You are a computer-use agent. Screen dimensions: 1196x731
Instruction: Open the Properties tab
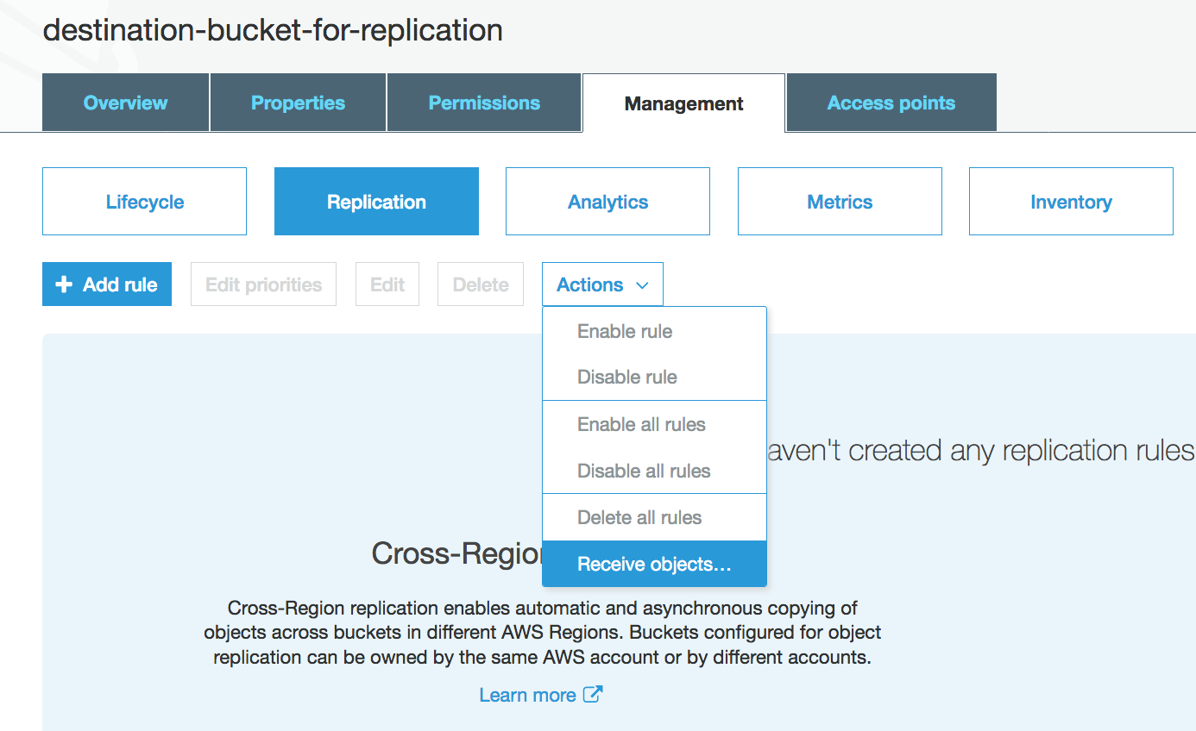coord(297,103)
